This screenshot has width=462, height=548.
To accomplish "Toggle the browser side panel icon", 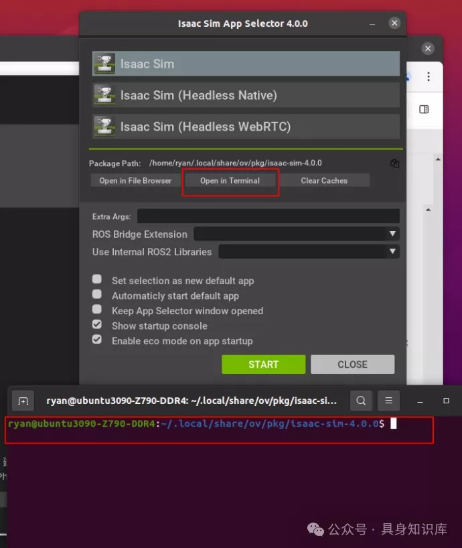I will 424,109.
